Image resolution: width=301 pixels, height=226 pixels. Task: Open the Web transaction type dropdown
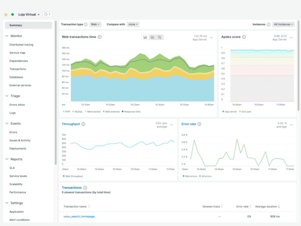95,24
